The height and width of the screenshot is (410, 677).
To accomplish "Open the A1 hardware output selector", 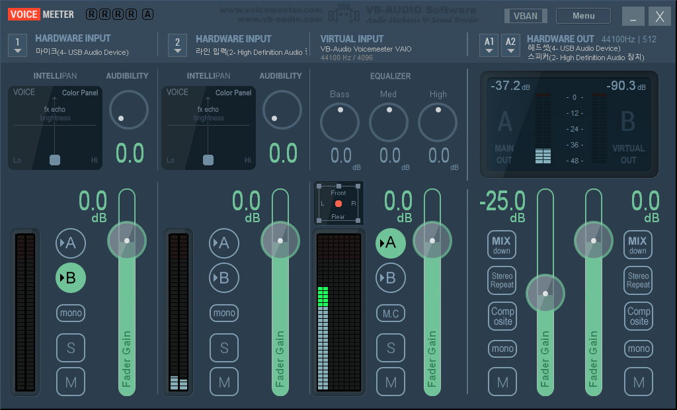I will click(489, 46).
